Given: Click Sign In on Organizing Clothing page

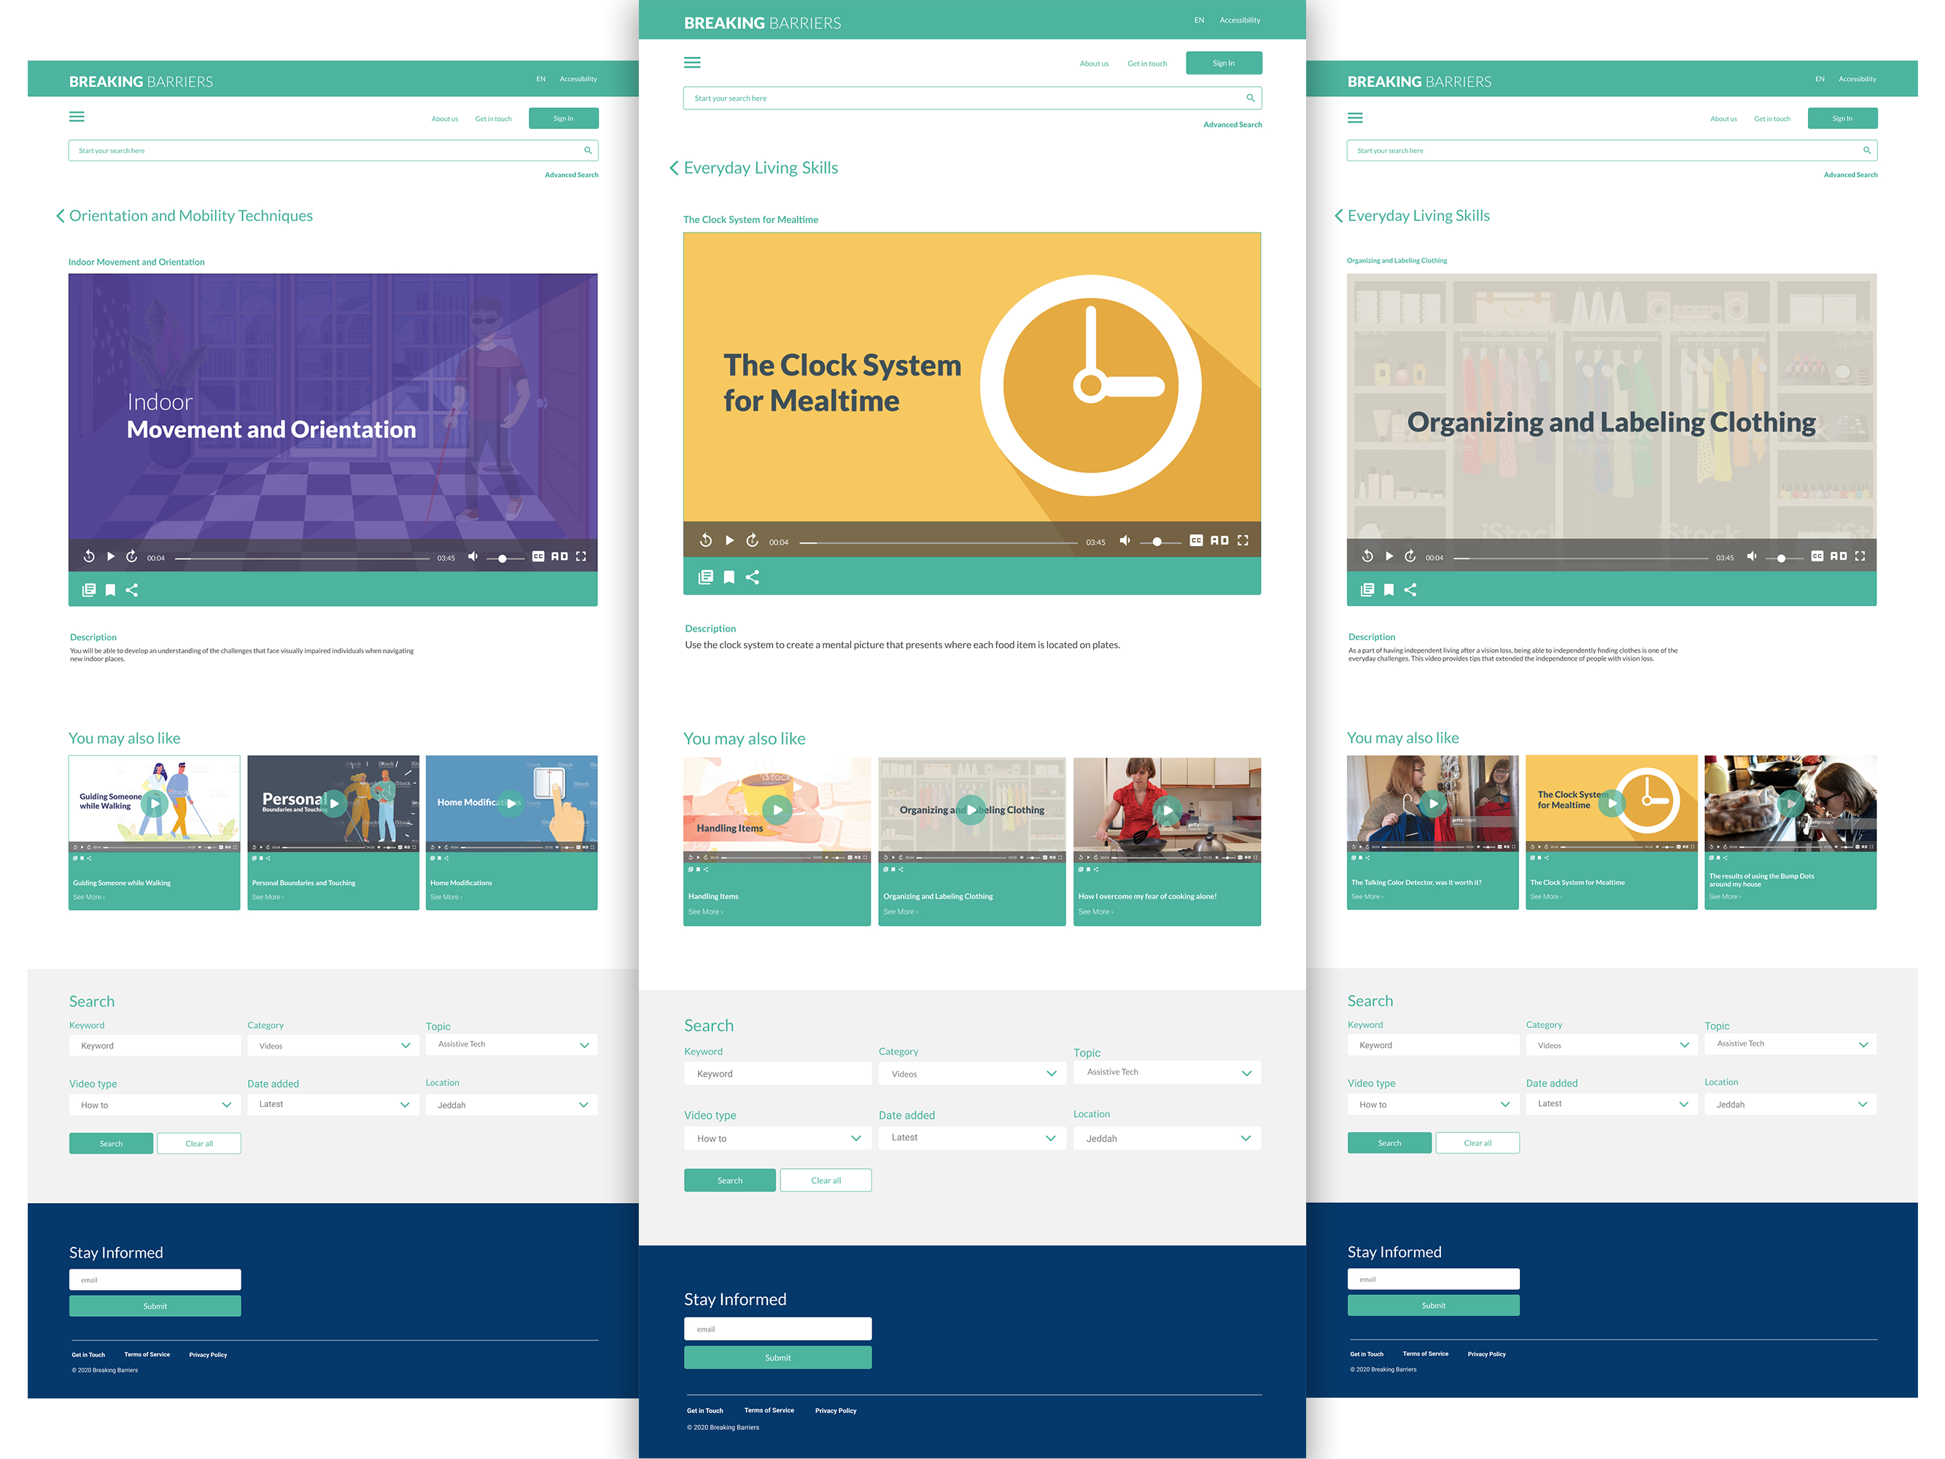Looking at the screenshot, I should (x=1842, y=119).
